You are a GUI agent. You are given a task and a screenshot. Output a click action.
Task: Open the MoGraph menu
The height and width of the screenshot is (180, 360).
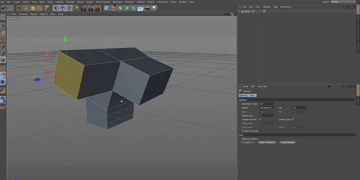pos(117,2)
